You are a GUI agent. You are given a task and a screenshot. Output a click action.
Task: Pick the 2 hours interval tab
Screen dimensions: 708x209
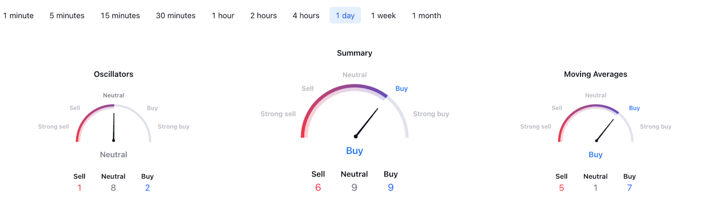[263, 15]
